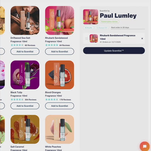Add Black Tulip Fragrance to Scentlist
151x151 pixels.
(x=25, y=106)
